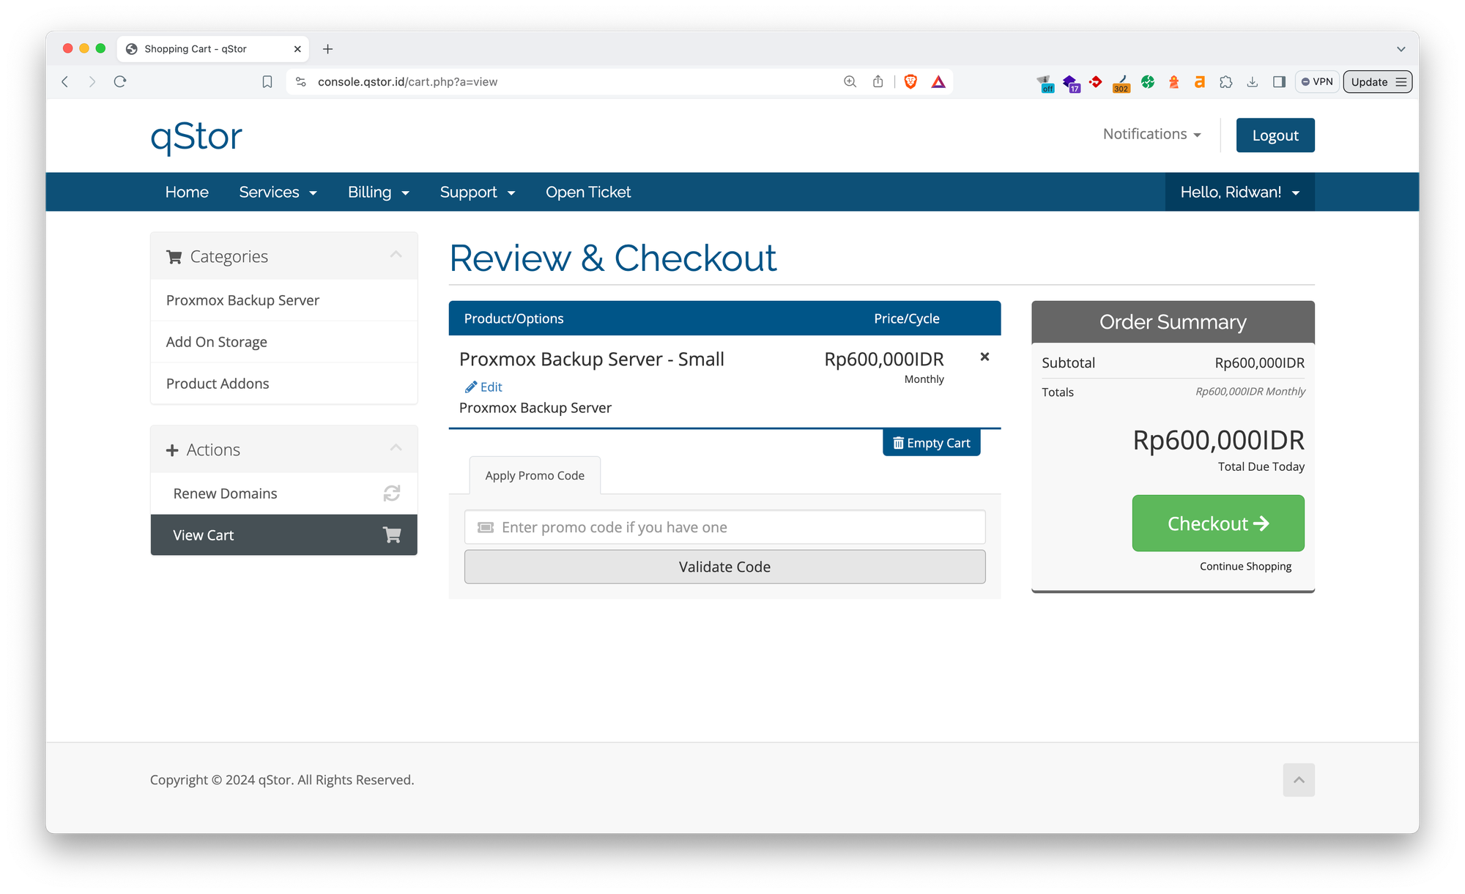The height and width of the screenshot is (894, 1465).
Task: Click the scroll-to-top arrow button
Action: pos(1299,780)
